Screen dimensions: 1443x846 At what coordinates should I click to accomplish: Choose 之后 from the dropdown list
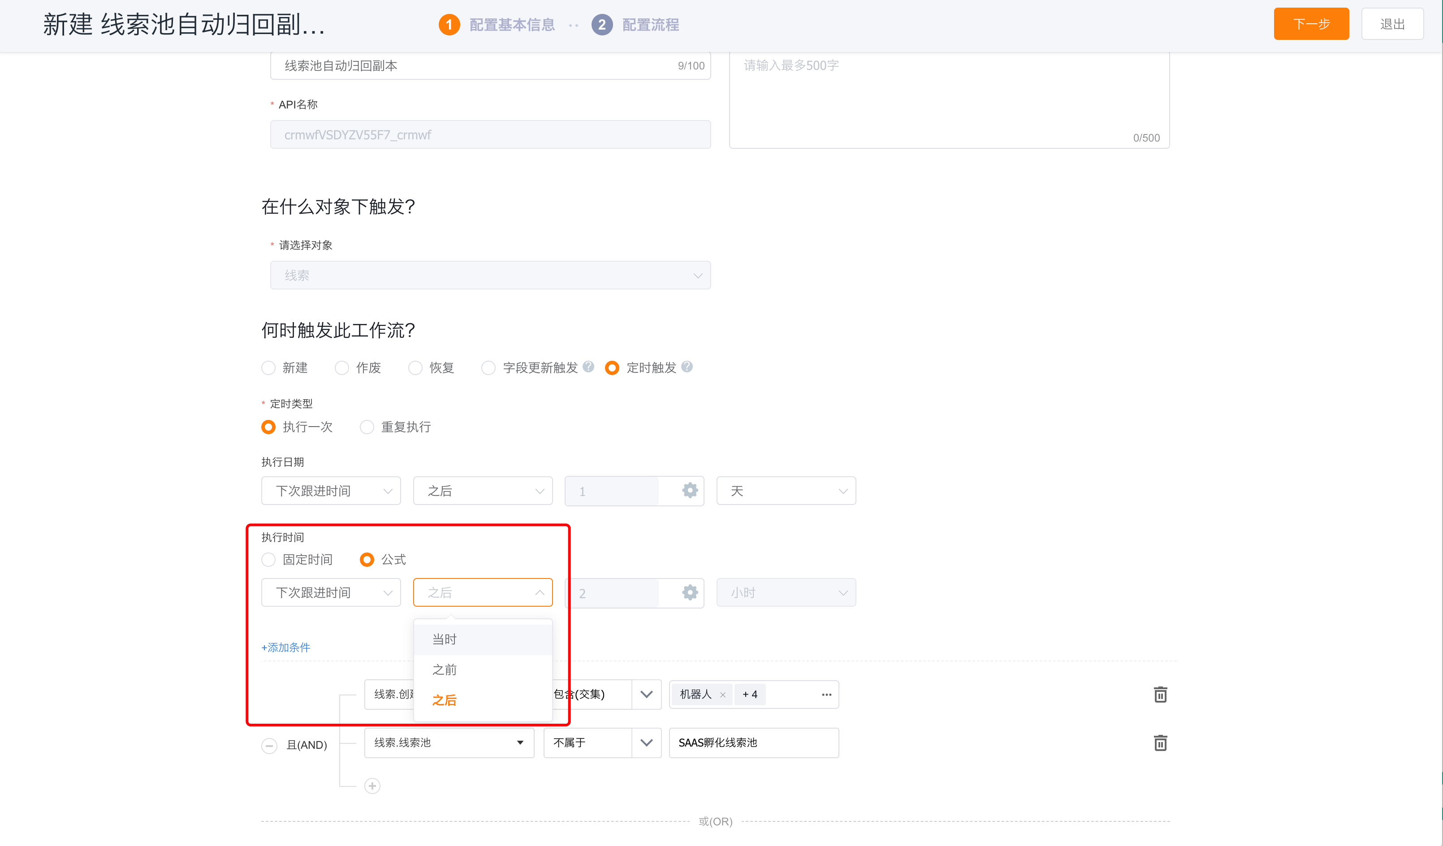(x=483, y=700)
